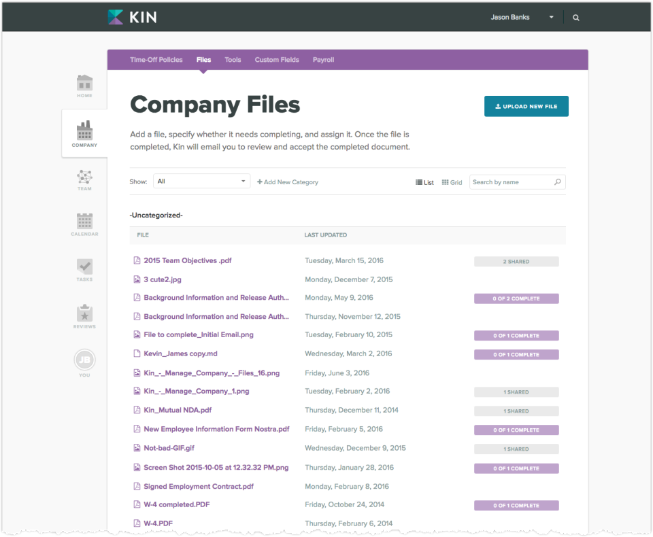The width and height of the screenshot is (653, 537).
Task: Click 2 Shared badge for 2015 Team Objectives
Action: click(x=516, y=262)
